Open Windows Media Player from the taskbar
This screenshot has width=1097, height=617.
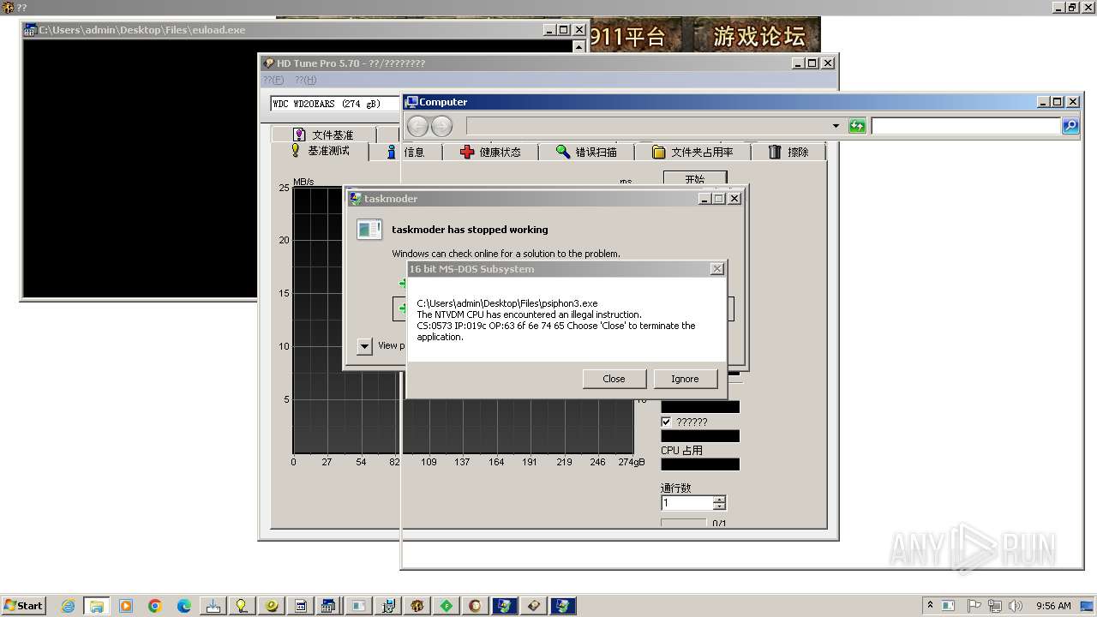tap(126, 606)
